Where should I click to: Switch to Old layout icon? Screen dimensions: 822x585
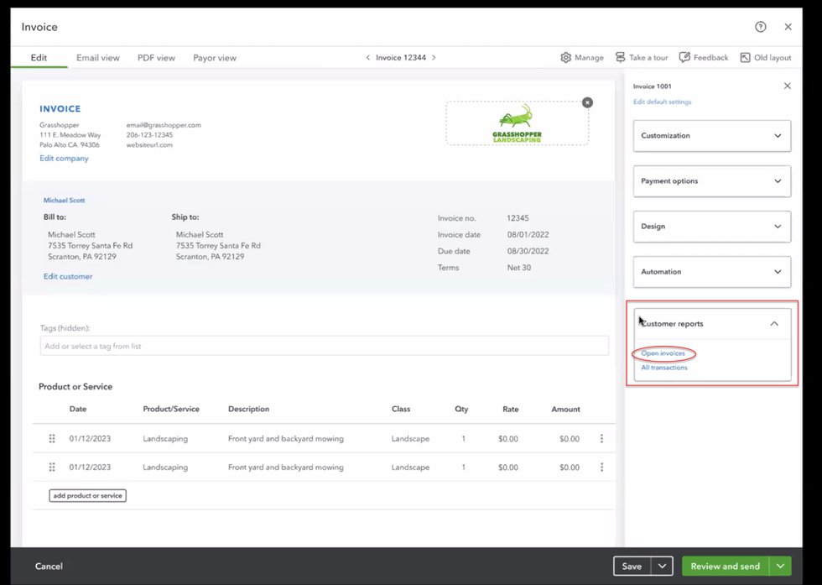(745, 58)
